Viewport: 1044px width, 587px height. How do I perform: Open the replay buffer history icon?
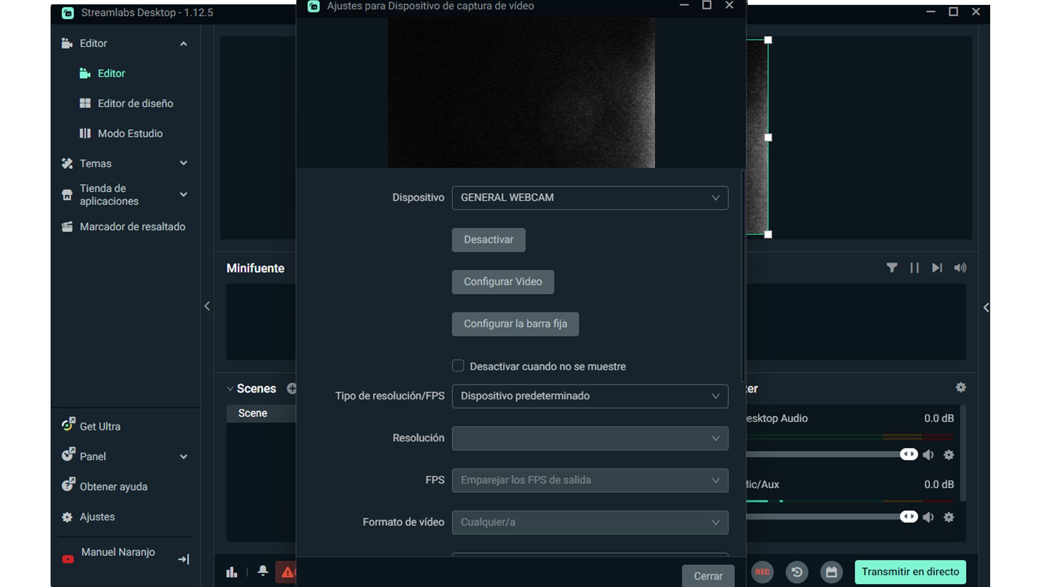click(797, 572)
